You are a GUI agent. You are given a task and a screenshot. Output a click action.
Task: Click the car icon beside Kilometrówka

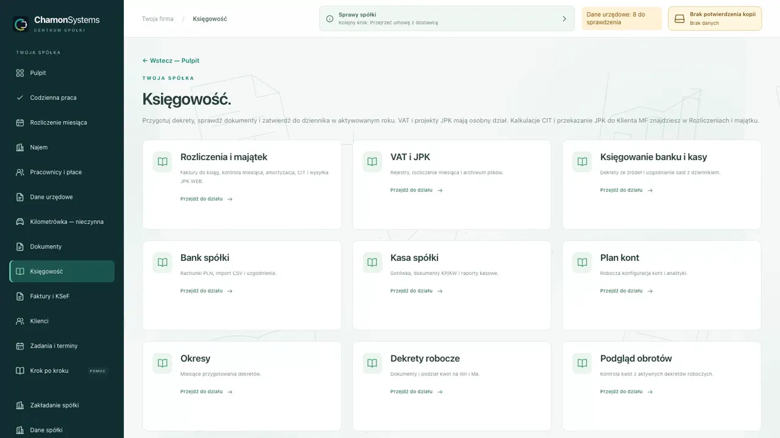click(19, 222)
